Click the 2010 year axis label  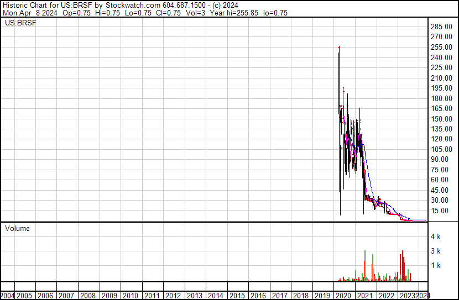[131, 296]
